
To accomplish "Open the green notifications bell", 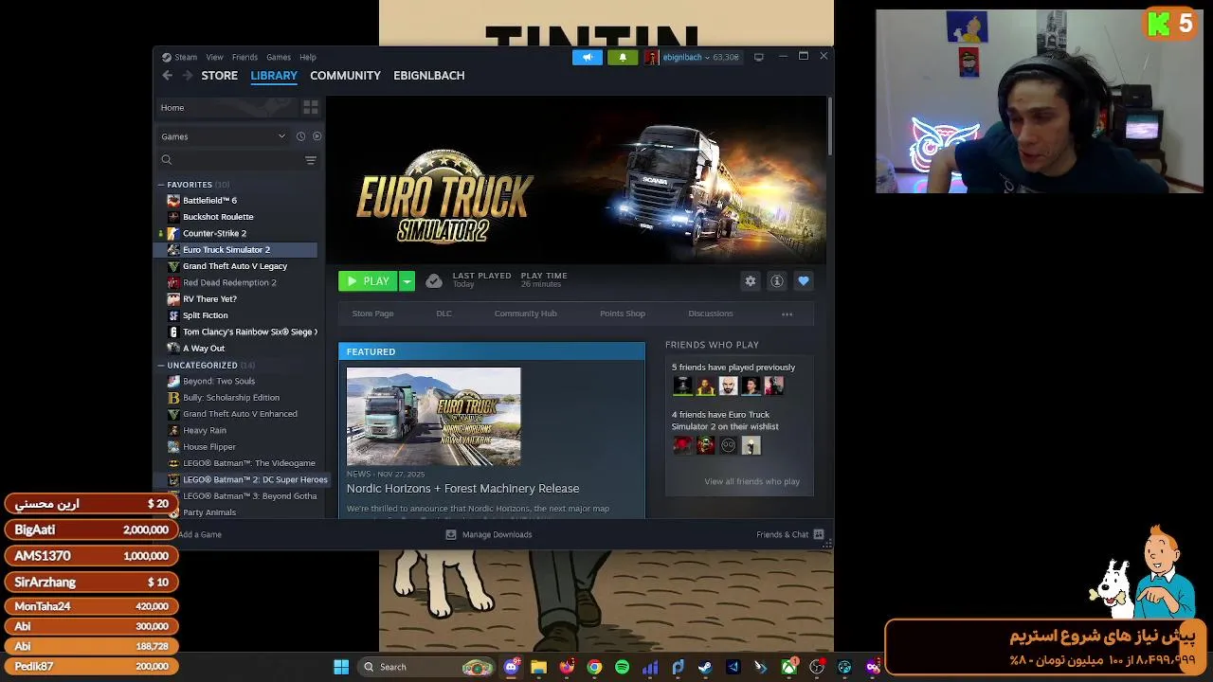I will 623,57.
